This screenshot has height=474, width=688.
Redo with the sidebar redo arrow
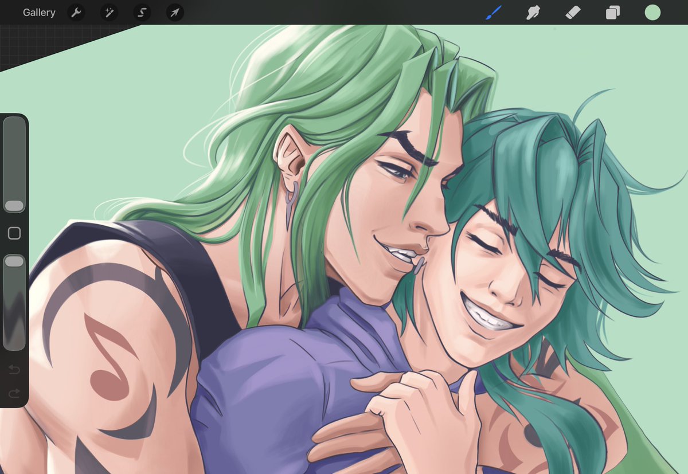(x=14, y=393)
